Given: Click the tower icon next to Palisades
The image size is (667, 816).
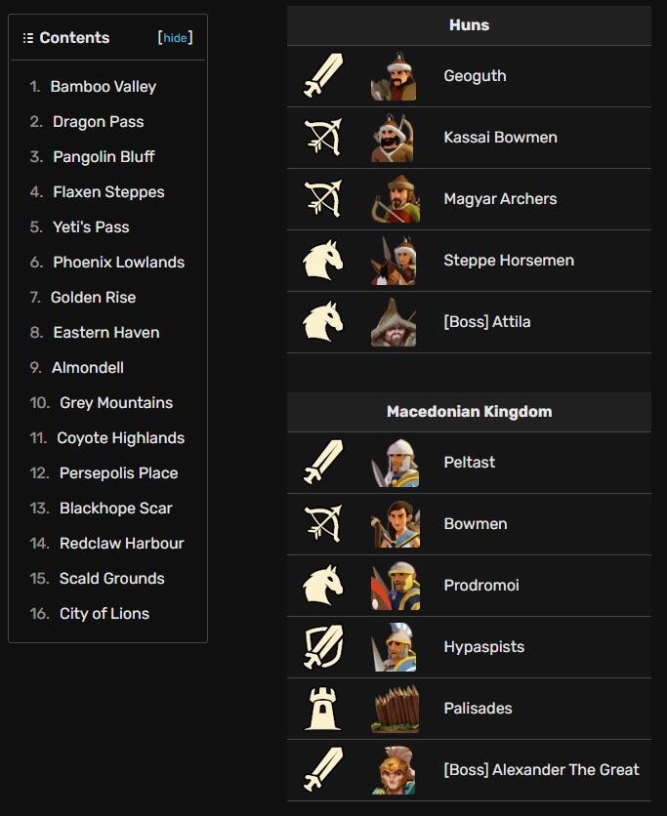Looking at the screenshot, I should coord(323,709).
